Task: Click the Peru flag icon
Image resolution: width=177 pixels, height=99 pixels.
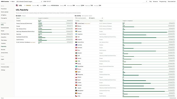Action: coord(76,50)
